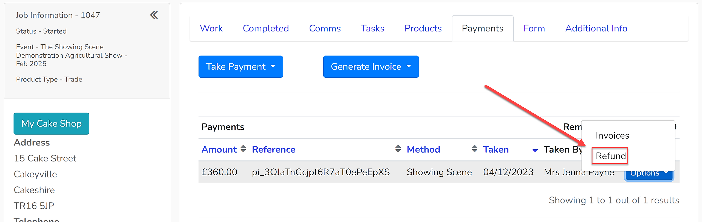
Task: Click the TR16 5JP postcode
Action: point(34,206)
